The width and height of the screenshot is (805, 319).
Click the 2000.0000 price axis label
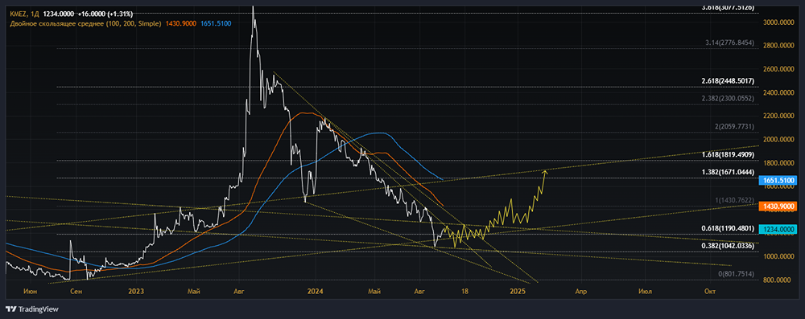778,140
